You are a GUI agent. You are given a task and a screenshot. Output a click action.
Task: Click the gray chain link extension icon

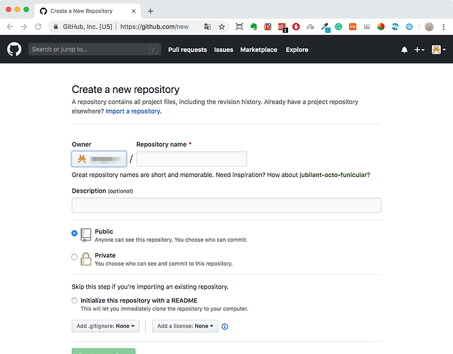[310, 27]
